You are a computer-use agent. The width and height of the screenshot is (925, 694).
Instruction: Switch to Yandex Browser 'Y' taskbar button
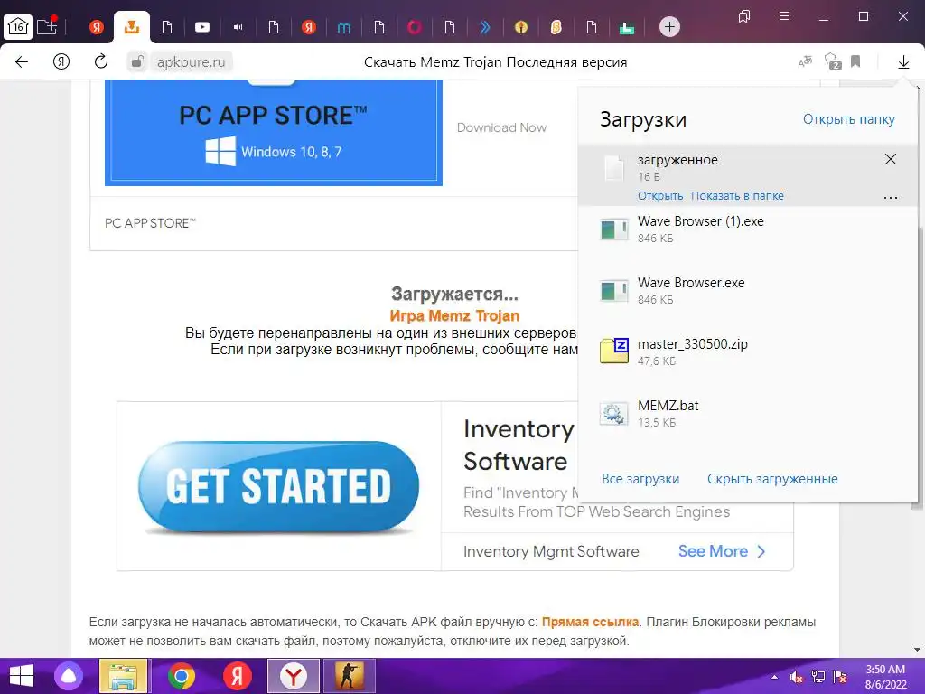click(x=294, y=676)
